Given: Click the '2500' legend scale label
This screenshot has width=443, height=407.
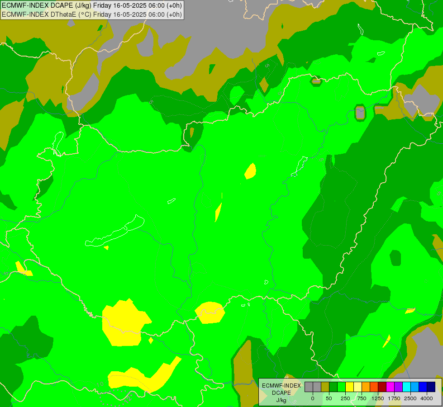Looking at the screenshot, I should pyautogui.click(x=410, y=398).
